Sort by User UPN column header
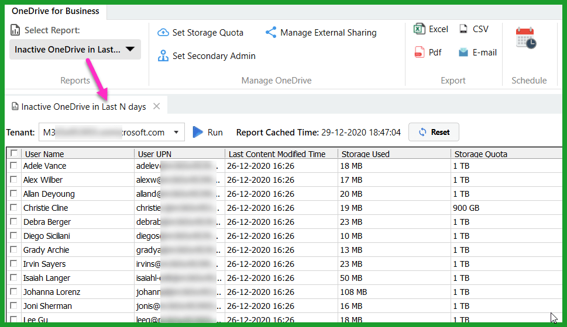 (x=180, y=154)
